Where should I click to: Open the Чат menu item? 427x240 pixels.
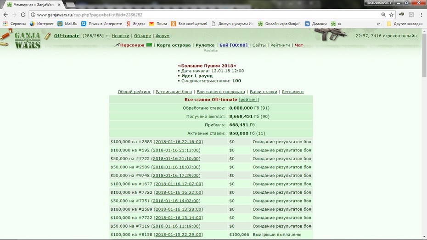[299, 45]
